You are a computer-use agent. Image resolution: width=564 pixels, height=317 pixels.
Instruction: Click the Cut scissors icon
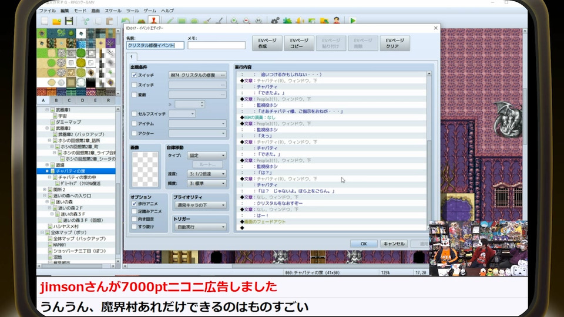[x=85, y=21]
